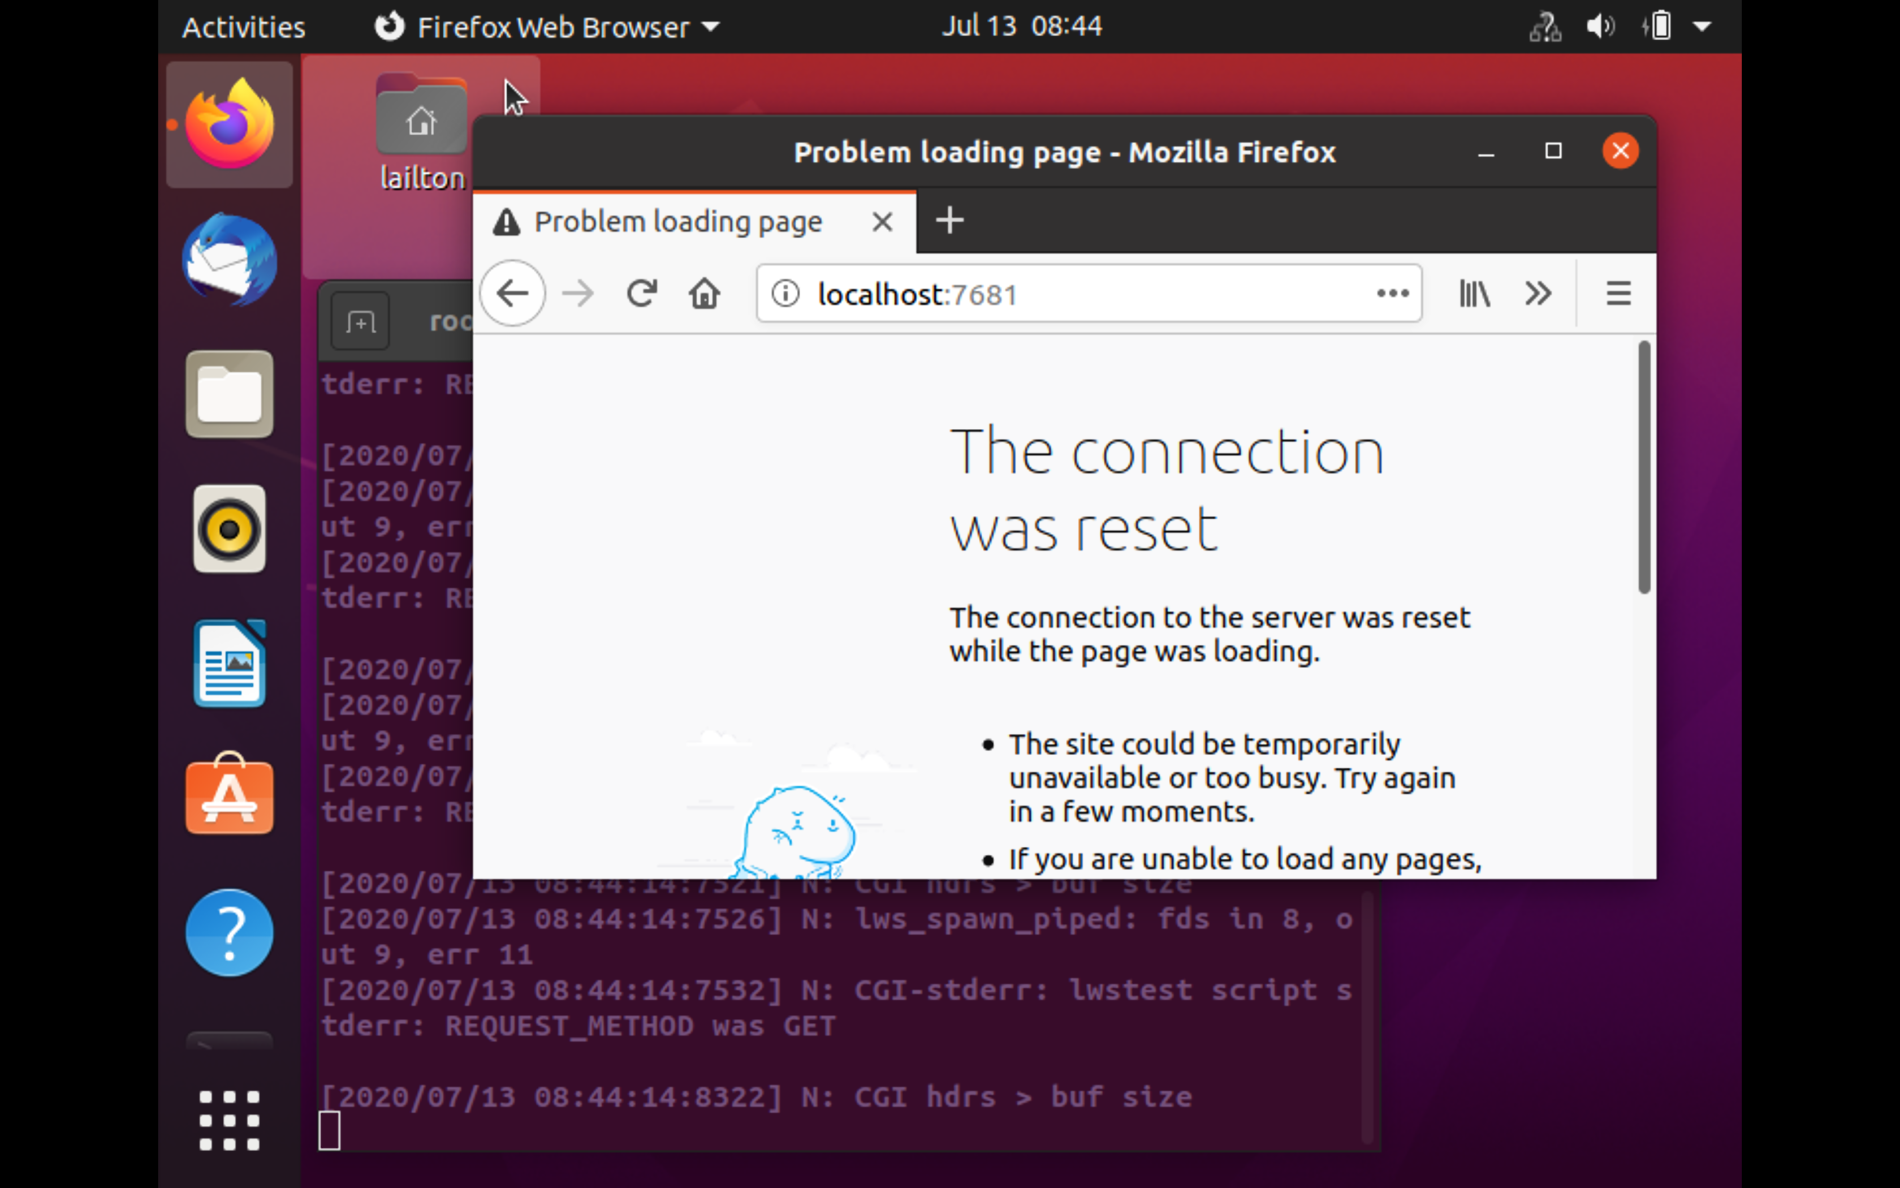
Task: Select the Problem loading page tab
Action: (x=694, y=222)
